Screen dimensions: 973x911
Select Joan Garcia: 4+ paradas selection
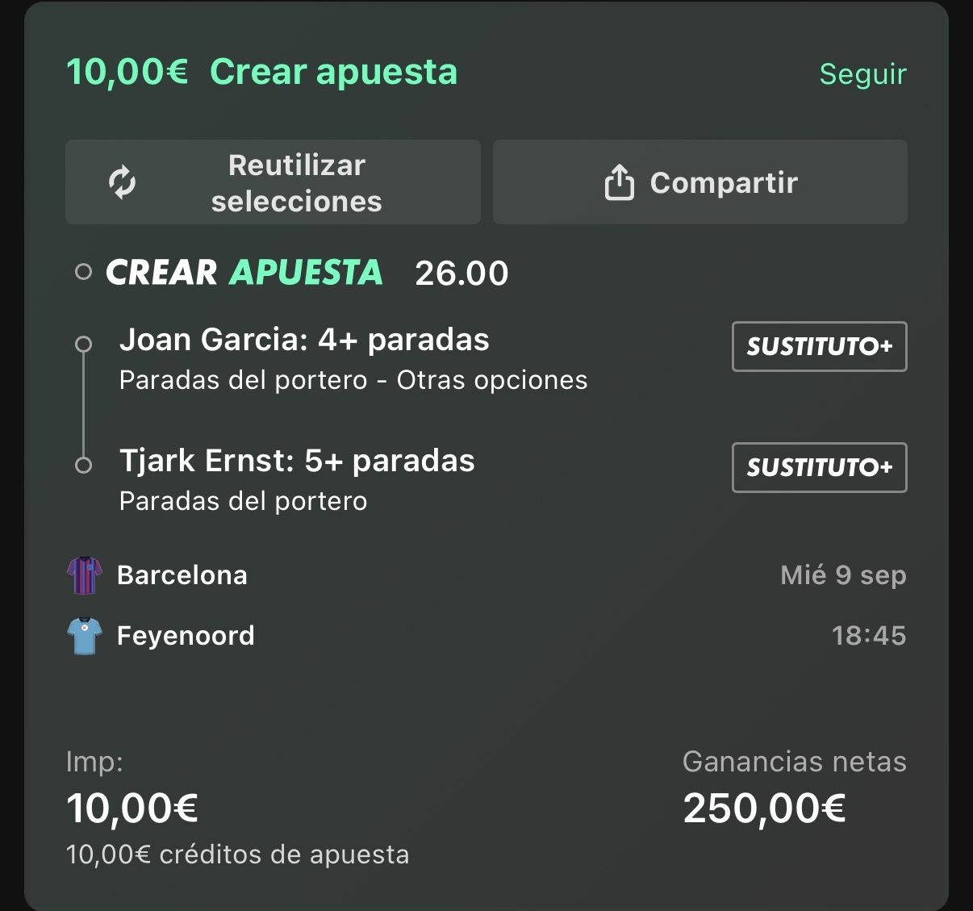pyautogui.click(x=304, y=340)
